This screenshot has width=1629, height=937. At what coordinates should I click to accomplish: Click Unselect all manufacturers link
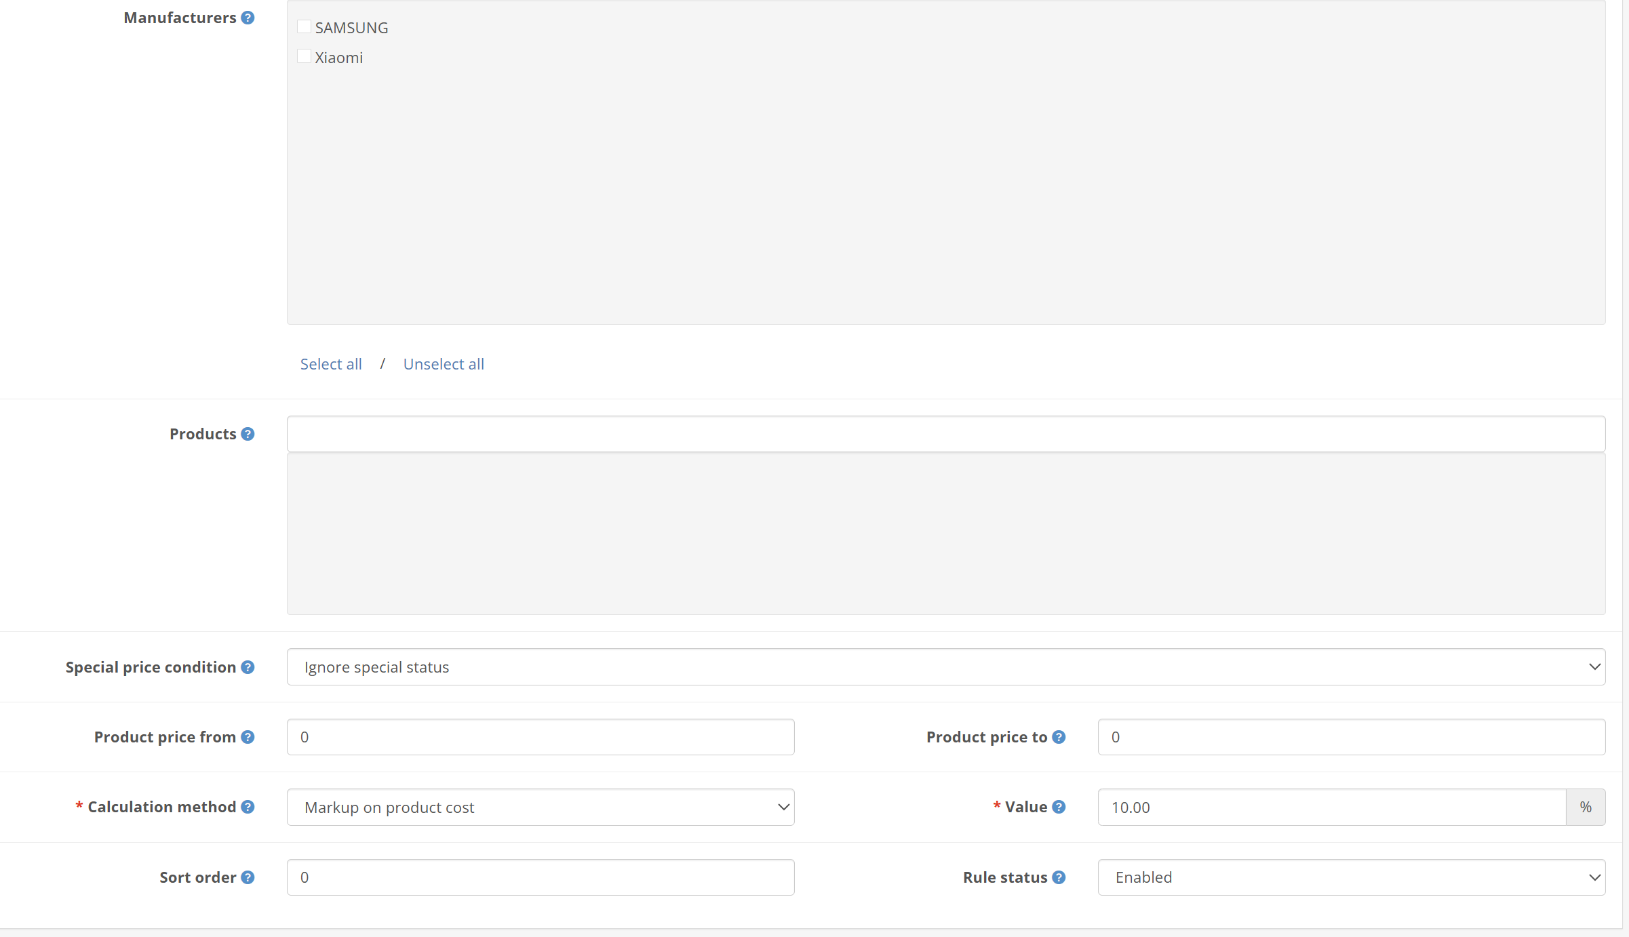click(x=444, y=364)
